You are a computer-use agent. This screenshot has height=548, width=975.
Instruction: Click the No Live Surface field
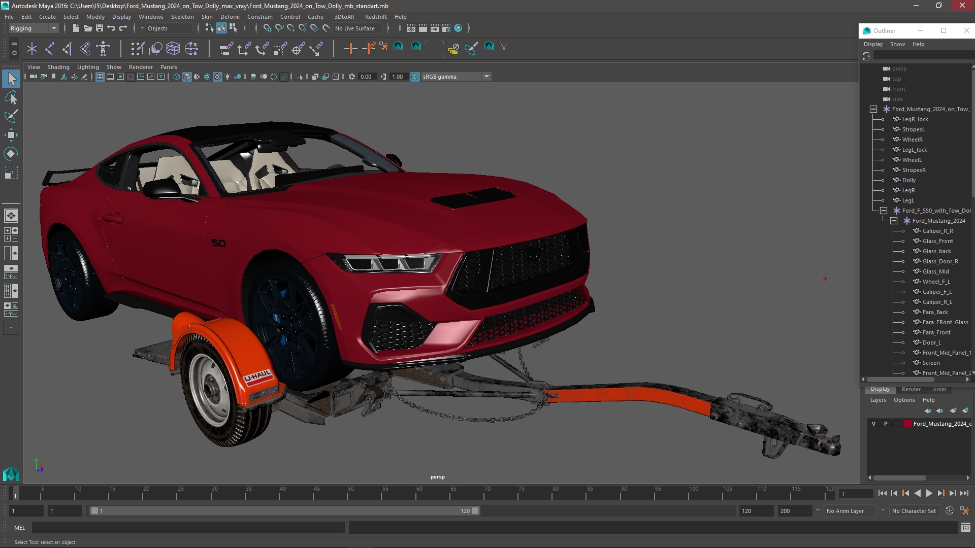[x=357, y=28]
